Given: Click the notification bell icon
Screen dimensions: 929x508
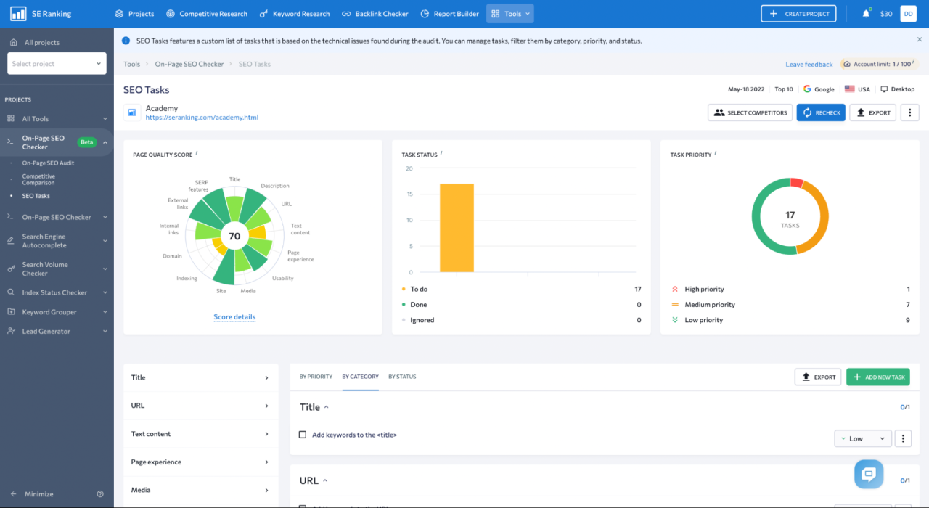Looking at the screenshot, I should click(x=867, y=13).
